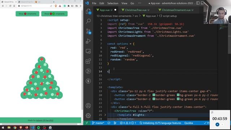Image resolution: width=231 pixels, height=130 pixels.
Task: Click the topmost red ornament on the tree
Action: [42, 59]
